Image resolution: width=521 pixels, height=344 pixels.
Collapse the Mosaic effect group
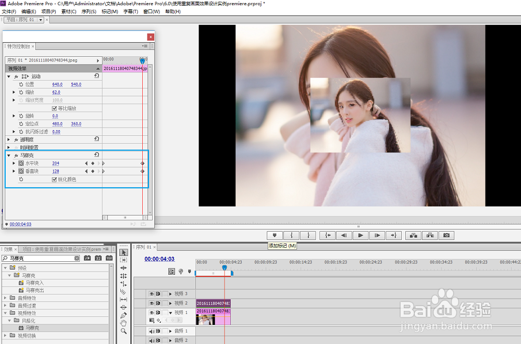click(9, 155)
